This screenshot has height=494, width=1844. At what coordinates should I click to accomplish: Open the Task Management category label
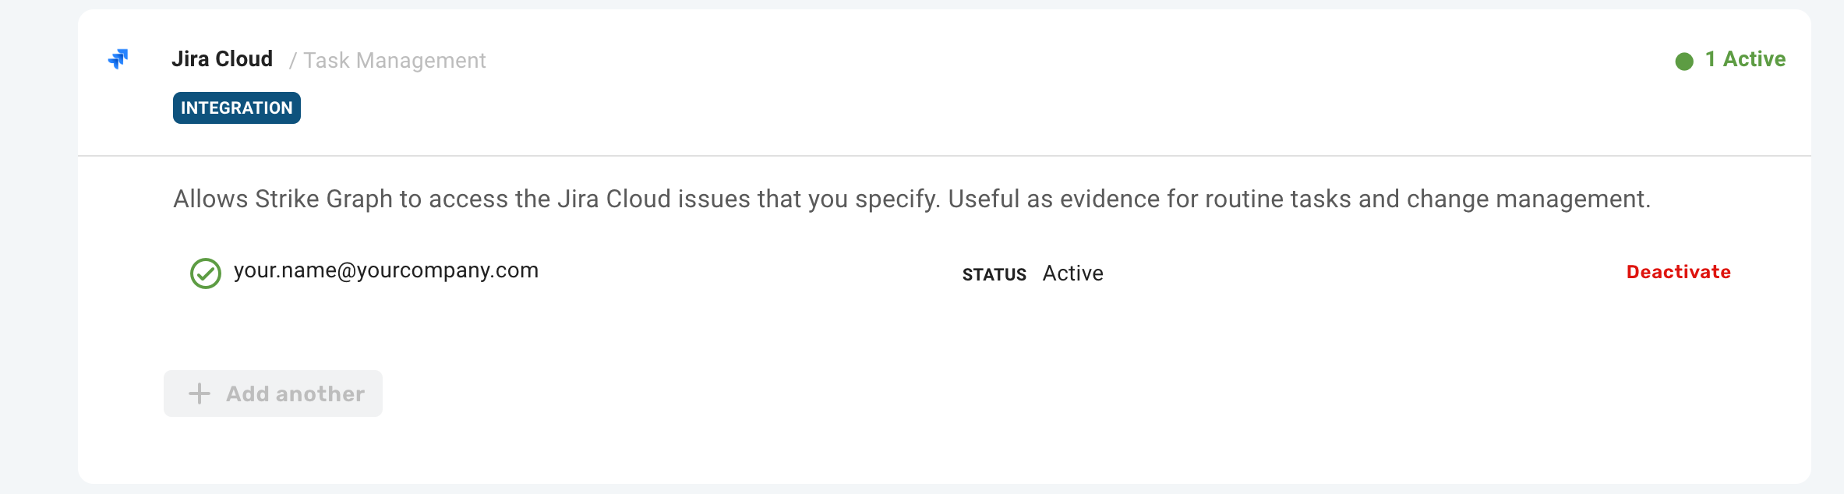tap(394, 61)
